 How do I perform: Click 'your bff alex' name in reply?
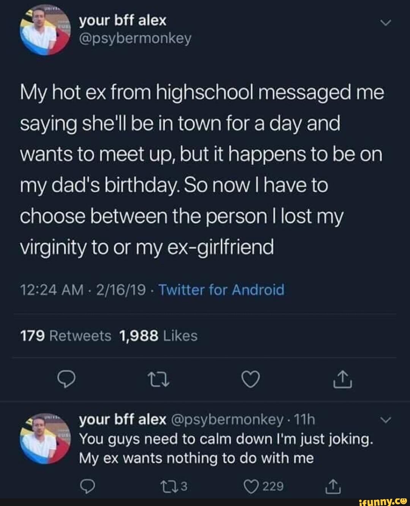(x=123, y=420)
